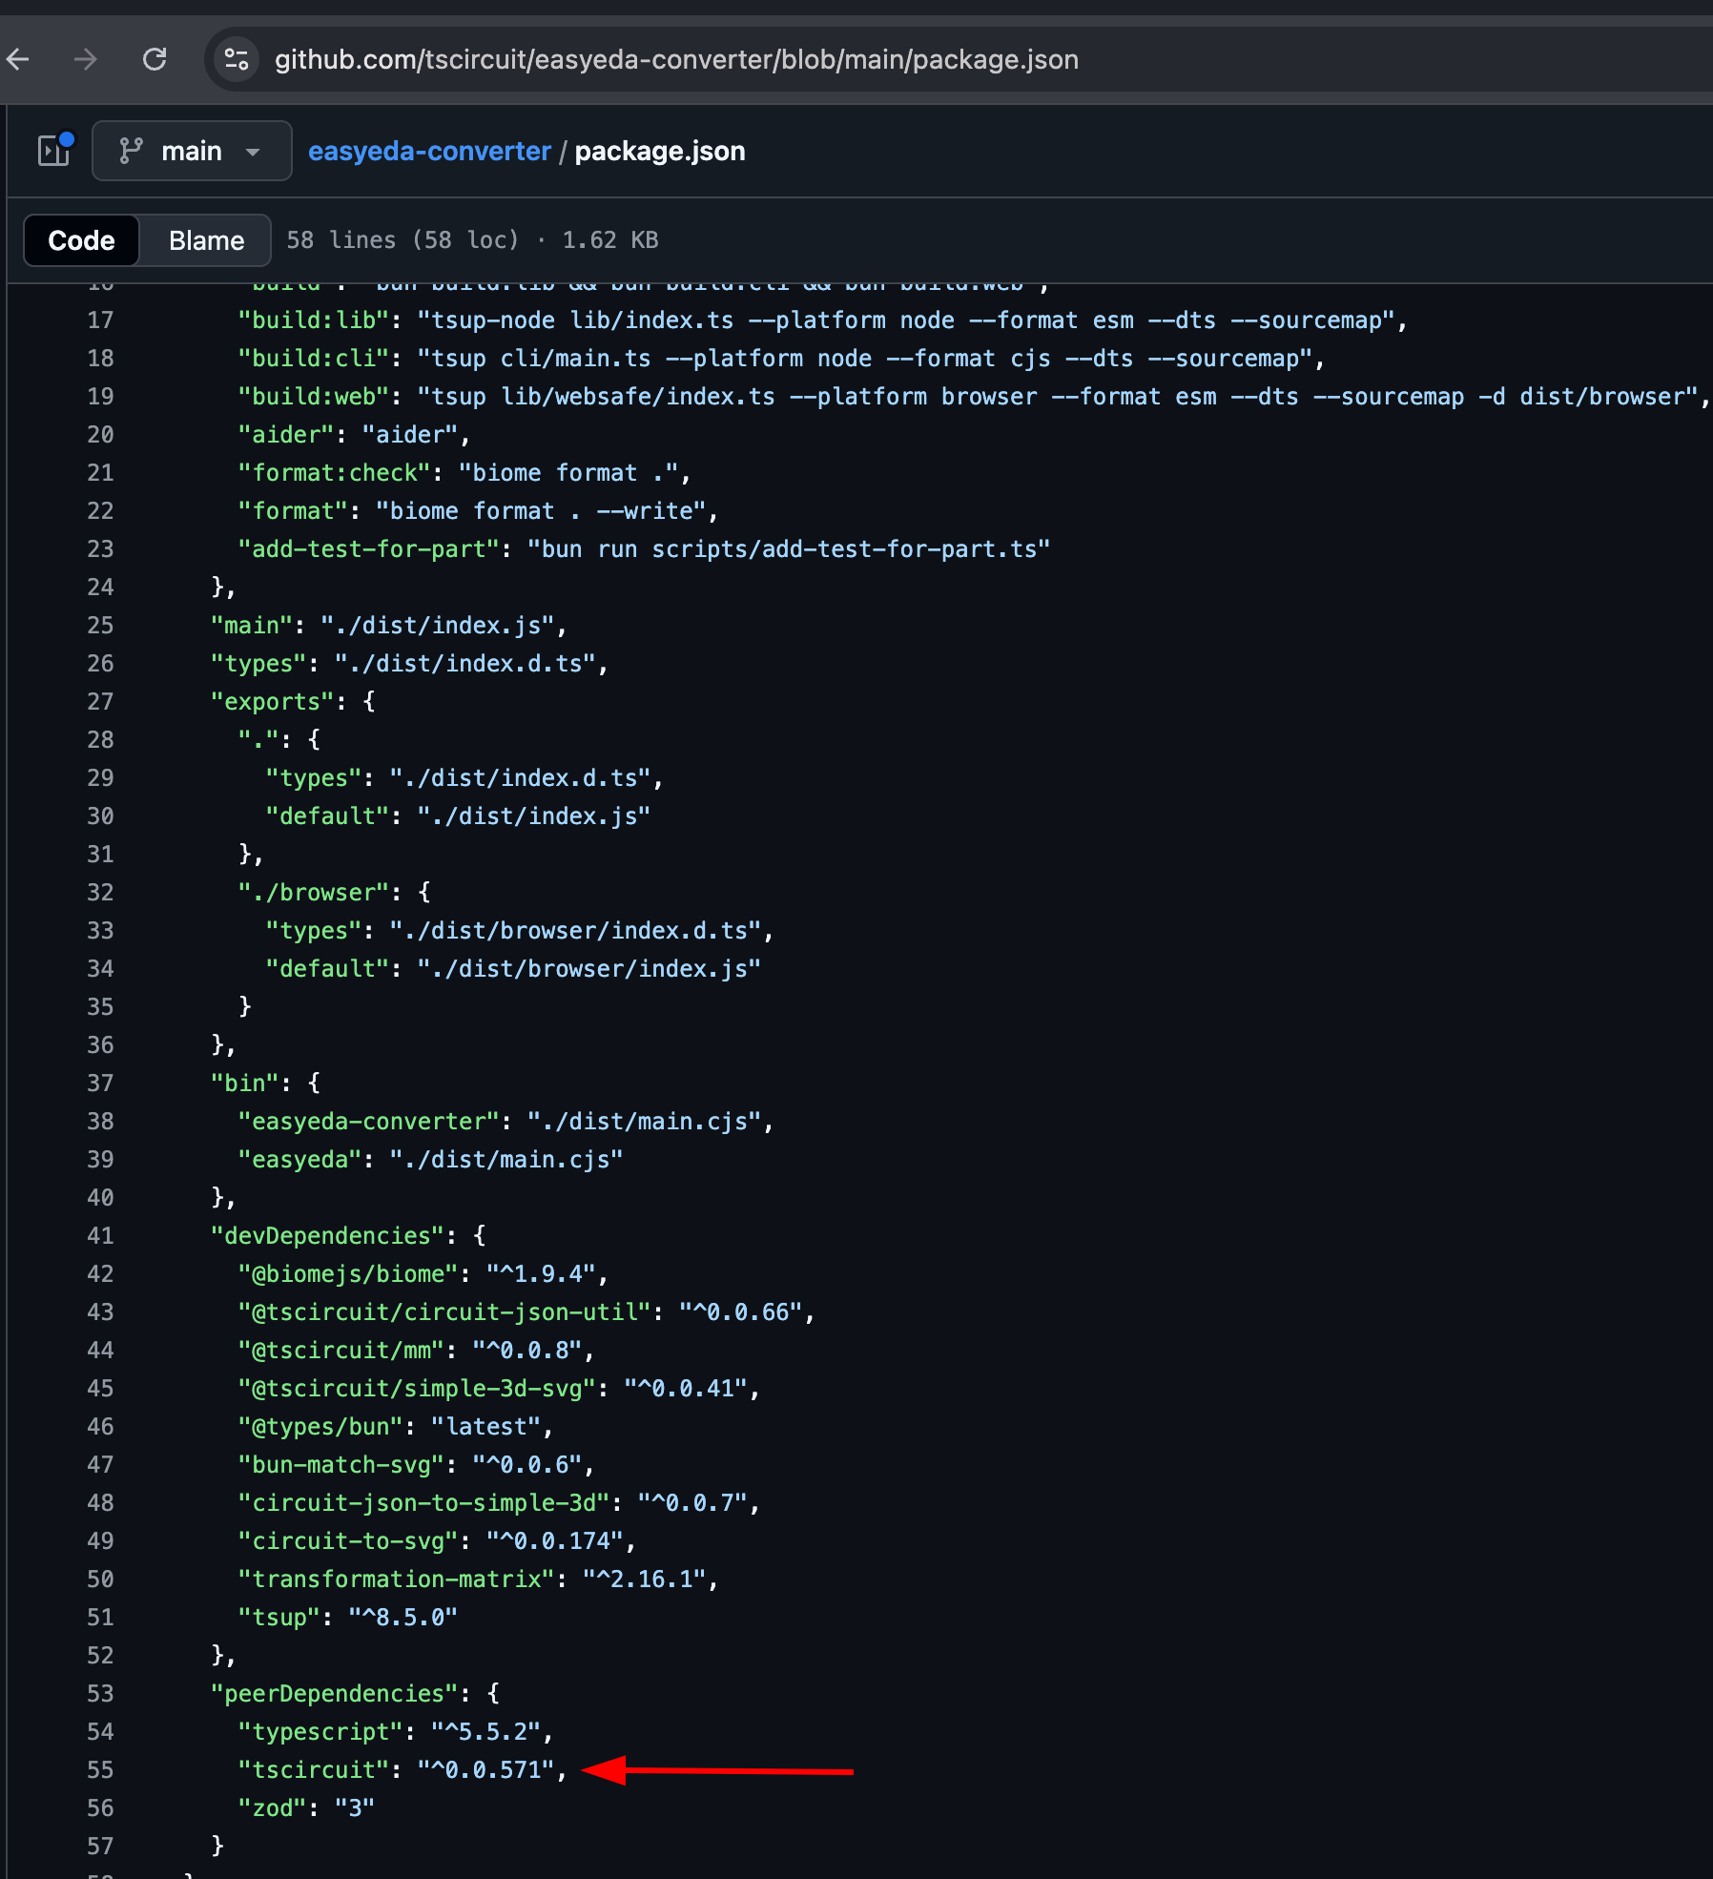Click the "zod" peer dependency name
The width and height of the screenshot is (1713, 1879).
point(272,1808)
